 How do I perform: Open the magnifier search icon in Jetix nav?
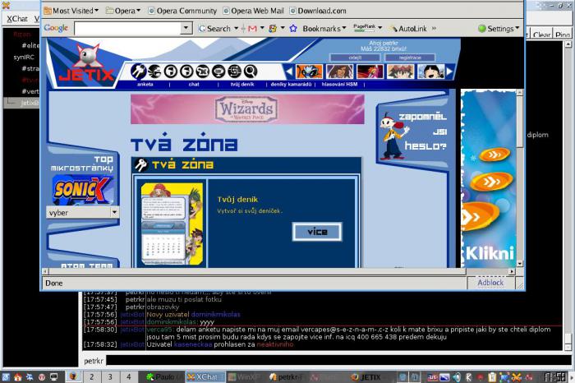click(x=251, y=72)
